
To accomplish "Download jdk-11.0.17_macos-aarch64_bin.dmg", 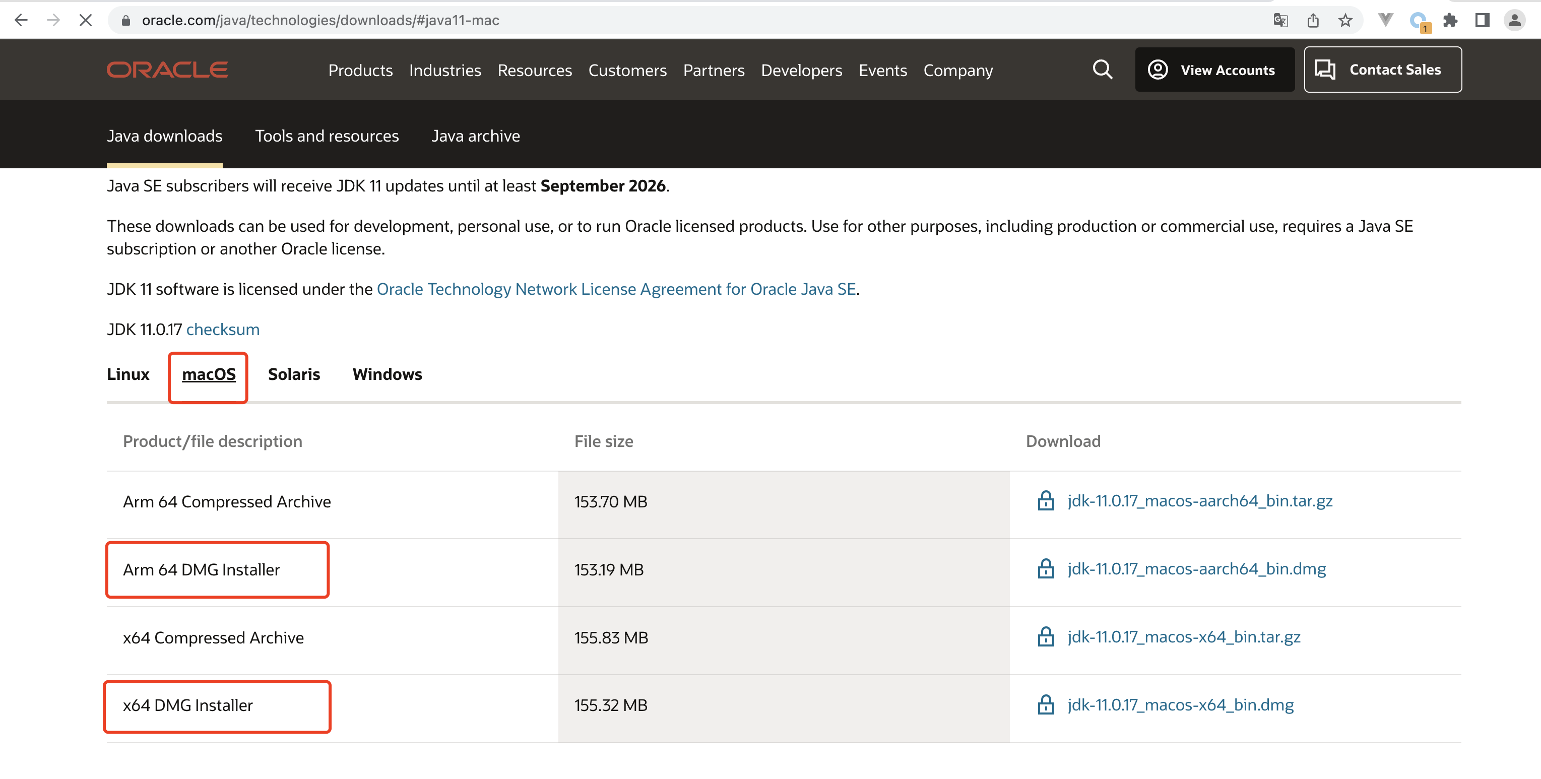I will (1196, 569).
